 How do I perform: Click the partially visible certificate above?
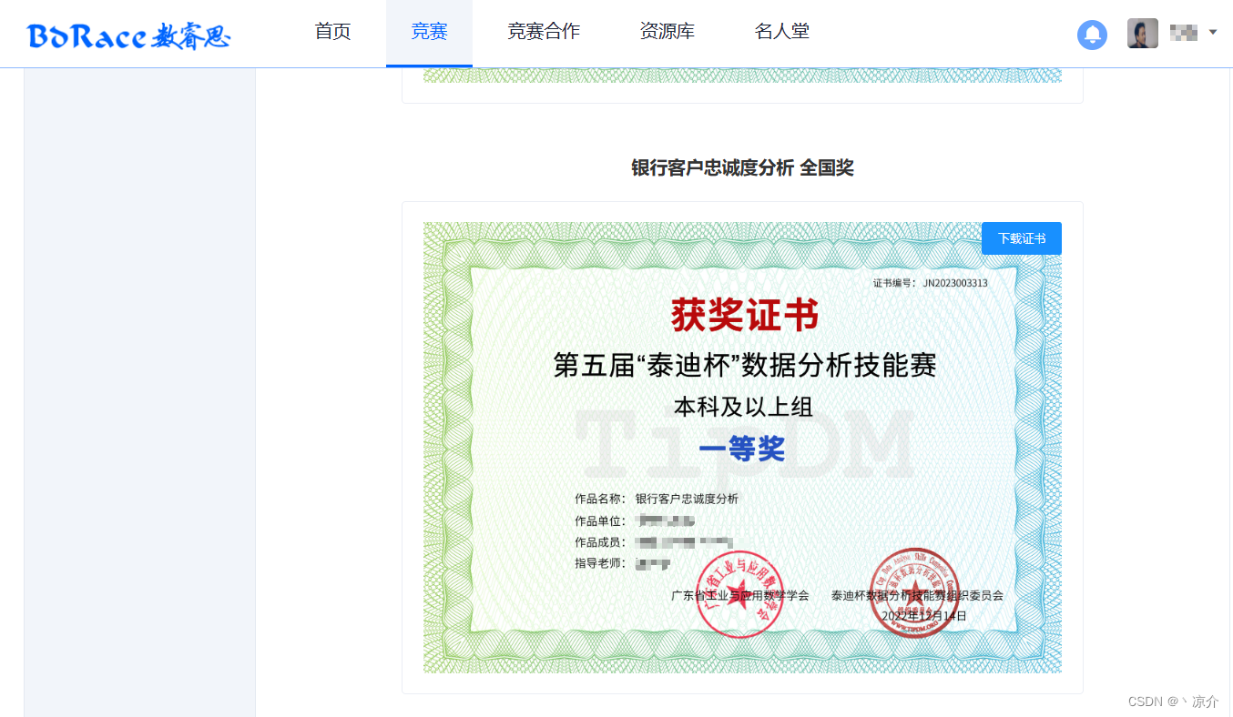(742, 76)
